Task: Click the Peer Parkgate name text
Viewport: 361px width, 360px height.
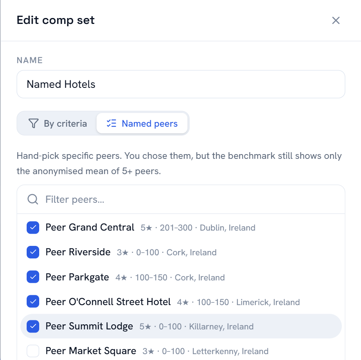Action: pyautogui.click(x=77, y=277)
